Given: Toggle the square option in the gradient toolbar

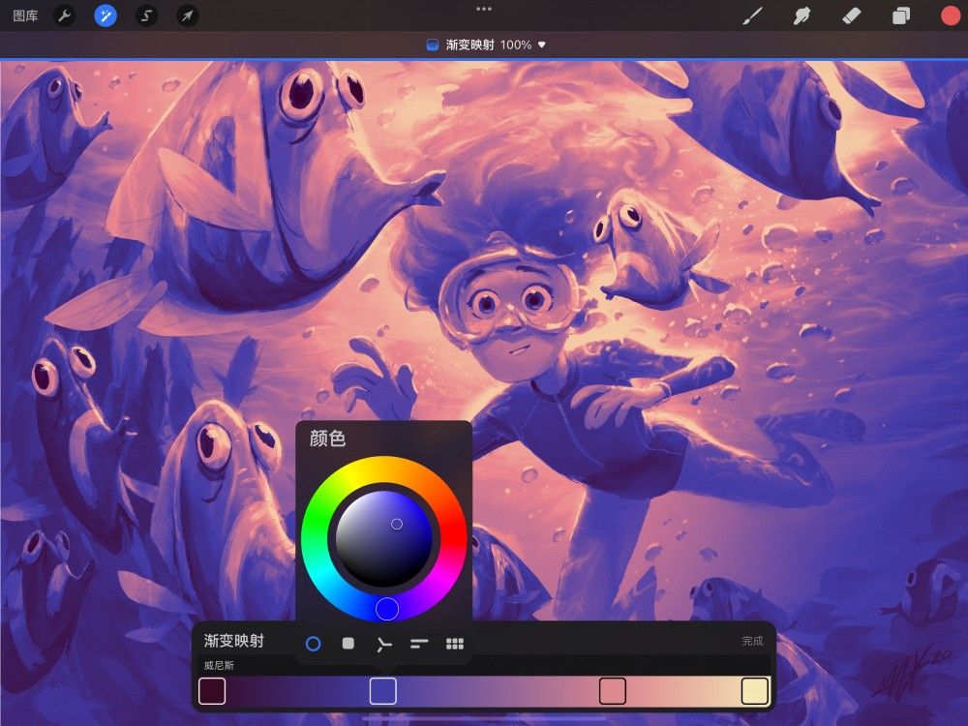Looking at the screenshot, I should pos(348,642).
